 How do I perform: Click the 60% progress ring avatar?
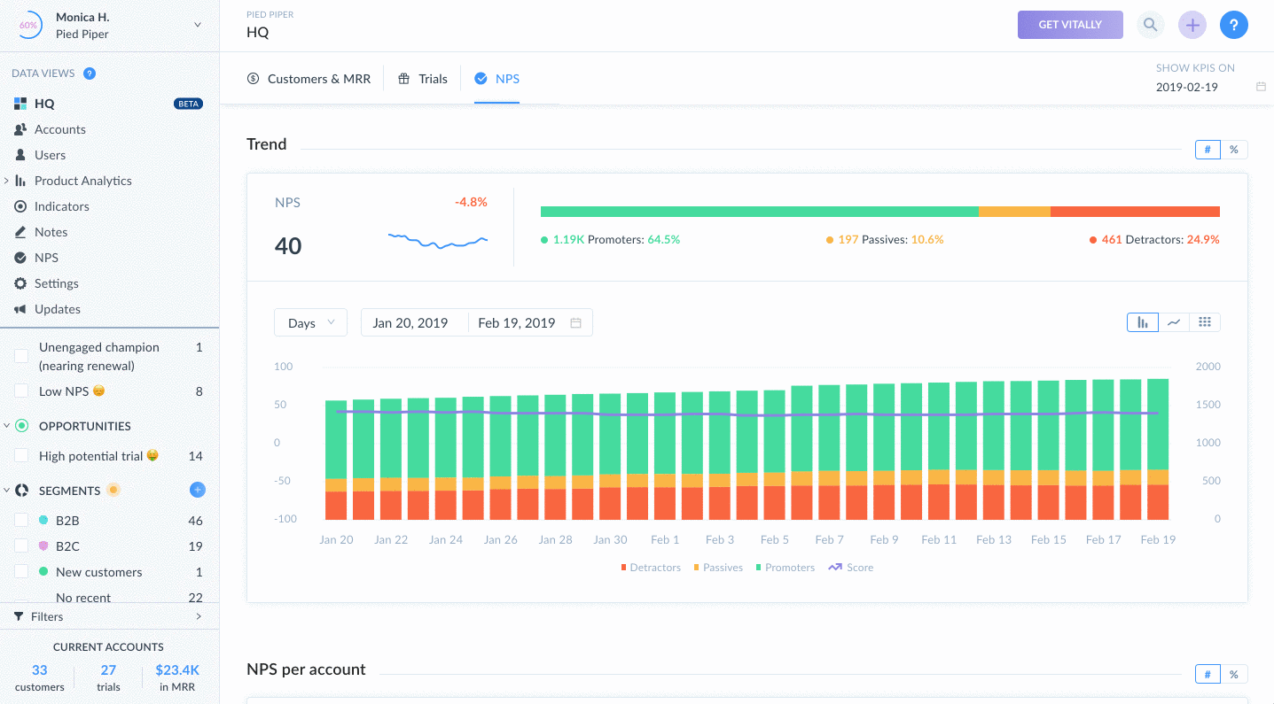(x=28, y=25)
